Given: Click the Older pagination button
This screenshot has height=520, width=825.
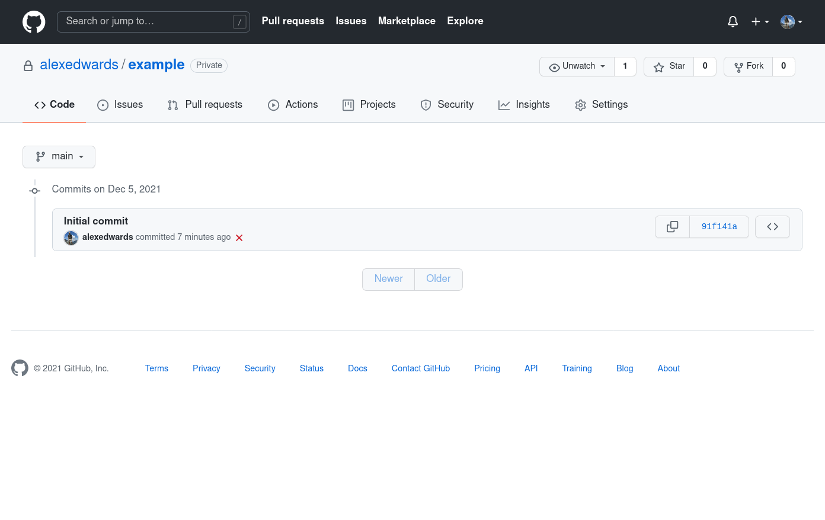Looking at the screenshot, I should point(439,279).
